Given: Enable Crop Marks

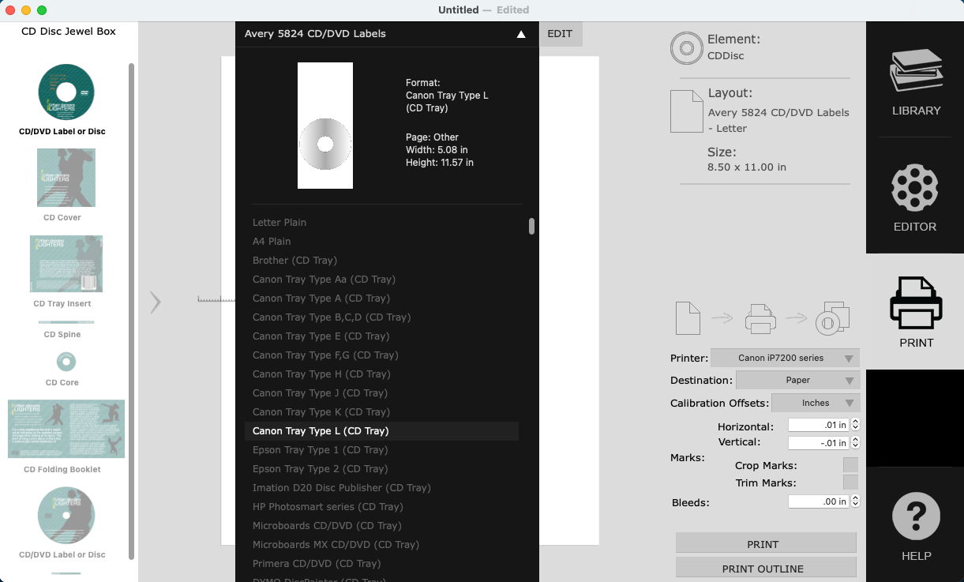Looking at the screenshot, I should (850, 465).
